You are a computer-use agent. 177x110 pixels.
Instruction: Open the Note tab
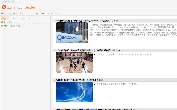[29, 18]
